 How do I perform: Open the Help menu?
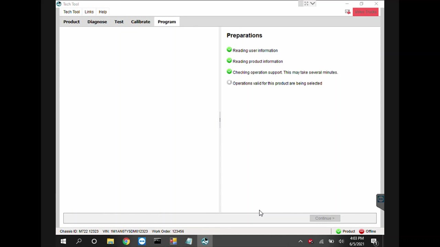103,12
